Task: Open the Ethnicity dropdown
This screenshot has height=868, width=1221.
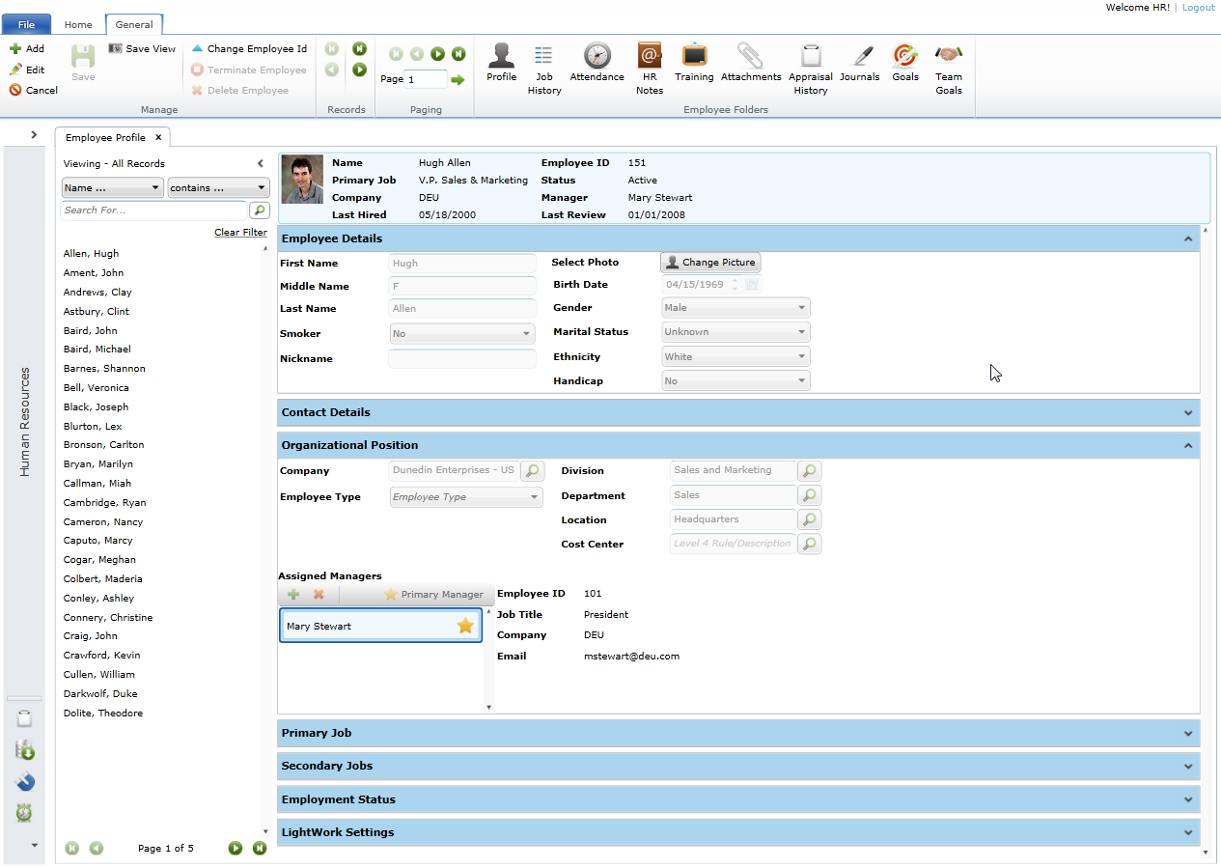Action: tap(735, 356)
